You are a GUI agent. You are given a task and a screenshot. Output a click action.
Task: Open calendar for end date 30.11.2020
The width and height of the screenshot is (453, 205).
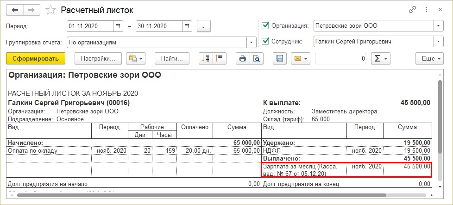[187, 26]
